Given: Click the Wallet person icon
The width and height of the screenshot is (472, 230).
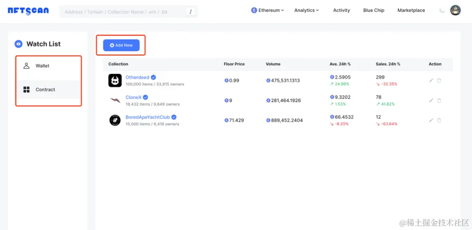Looking at the screenshot, I should click(27, 66).
